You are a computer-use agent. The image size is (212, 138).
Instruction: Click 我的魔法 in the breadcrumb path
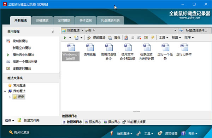click(x=73, y=30)
